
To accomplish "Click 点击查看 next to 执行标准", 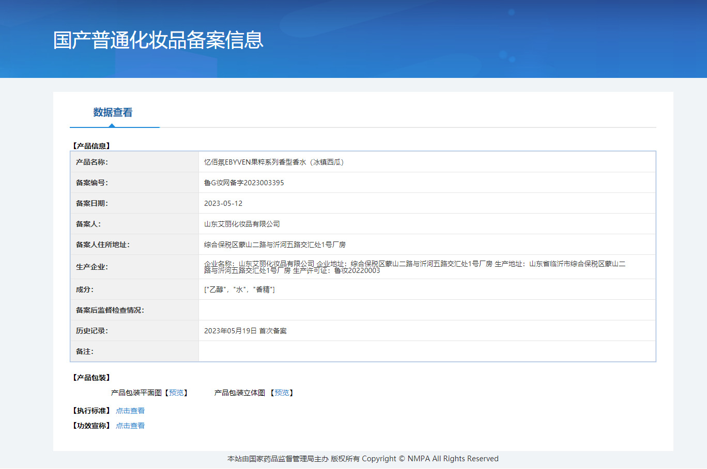I will coord(130,411).
